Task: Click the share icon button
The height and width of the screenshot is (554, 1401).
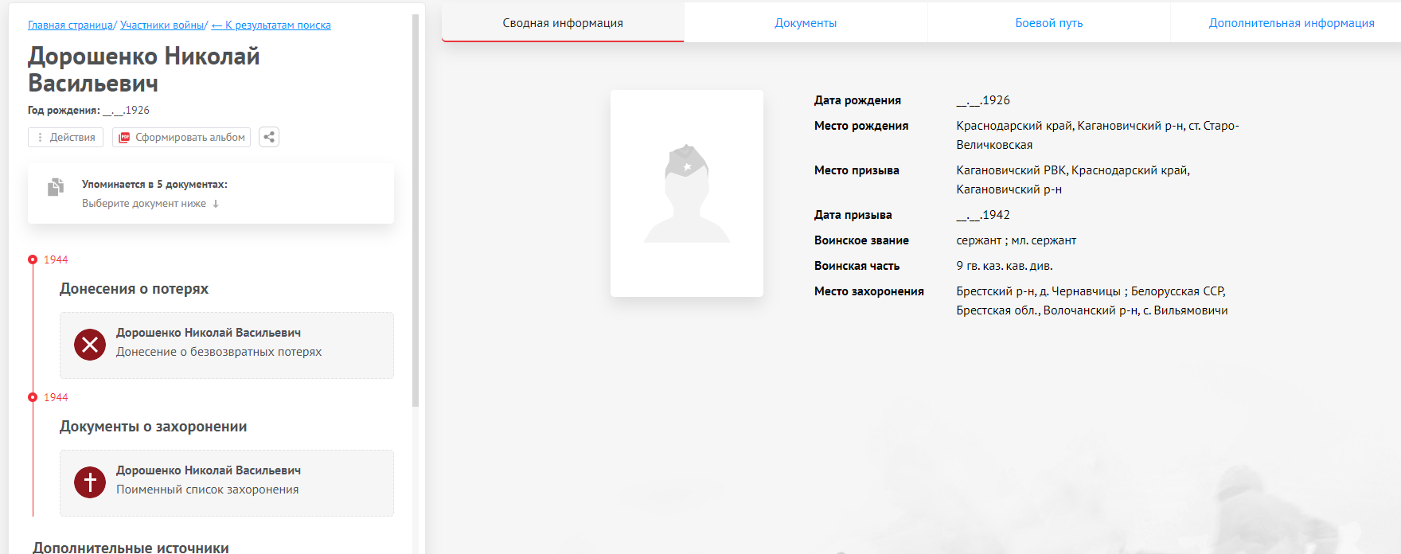Action: (x=269, y=137)
